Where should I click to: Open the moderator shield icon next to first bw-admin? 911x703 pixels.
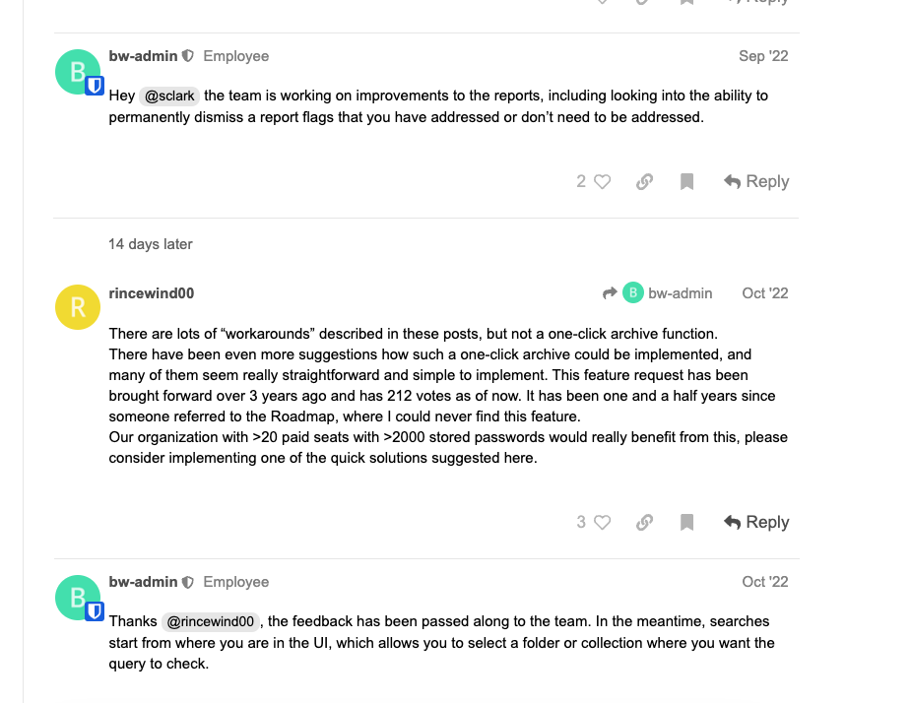[x=188, y=56]
